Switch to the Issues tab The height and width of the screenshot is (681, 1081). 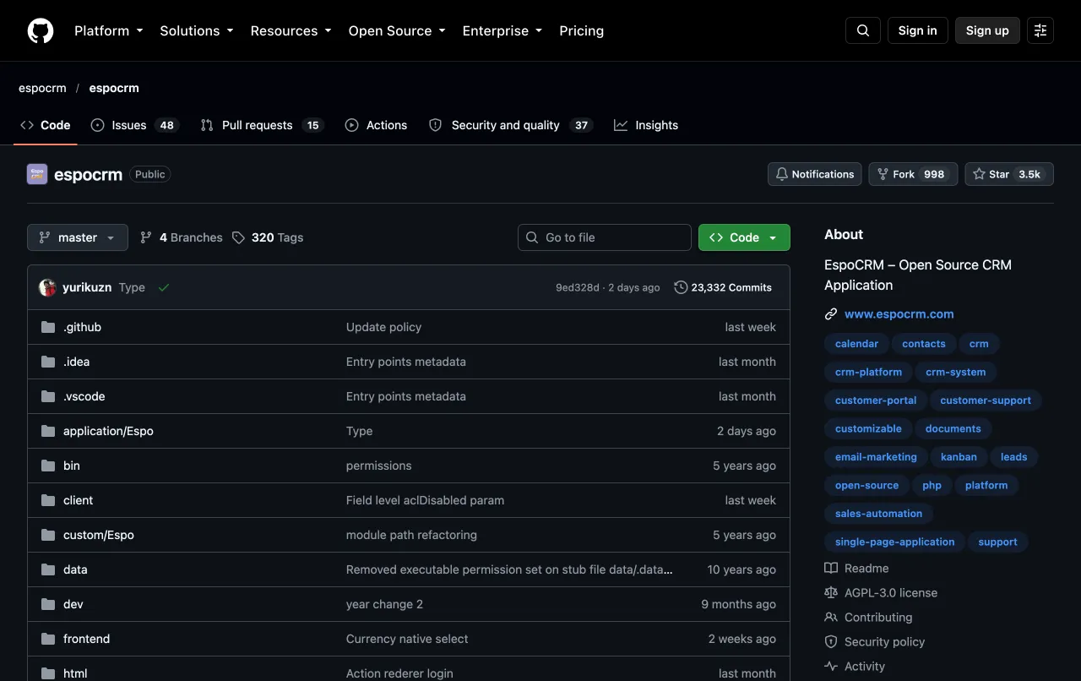click(x=134, y=125)
